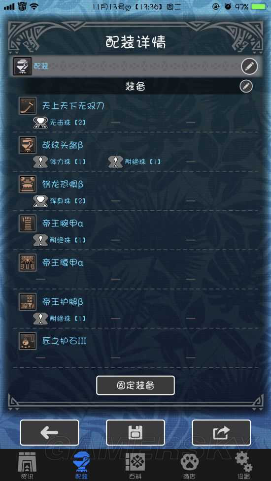This screenshot has height=481, width=271.
Task: Select the 帝王腕甲α arm armor icon
Action: click(28, 224)
